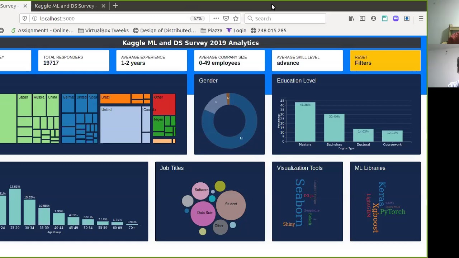The width and height of the screenshot is (459, 258).
Task: Open the Firefox account icon
Action: pyautogui.click(x=374, y=19)
